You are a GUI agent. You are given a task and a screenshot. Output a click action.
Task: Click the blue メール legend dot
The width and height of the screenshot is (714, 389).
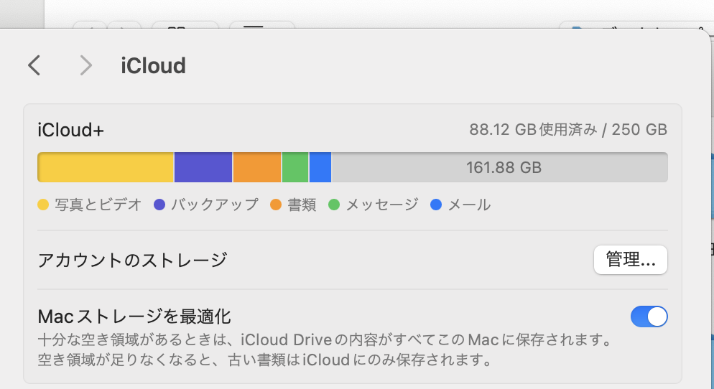[436, 205]
